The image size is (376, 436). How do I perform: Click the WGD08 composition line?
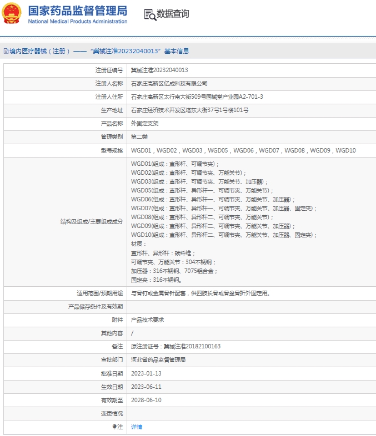pos(202,217)
